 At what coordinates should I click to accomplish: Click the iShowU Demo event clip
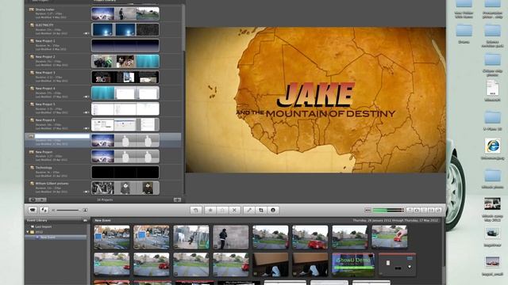tap(353, 264)
